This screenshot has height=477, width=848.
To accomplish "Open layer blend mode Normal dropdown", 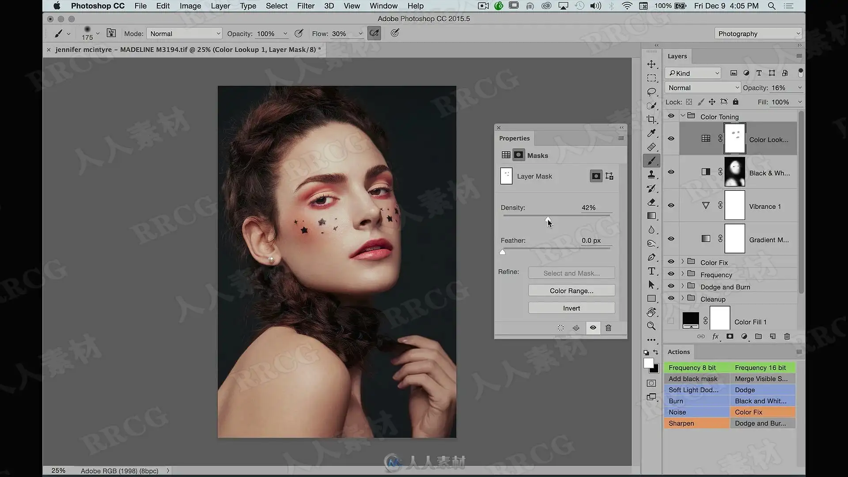I will 702,88.
